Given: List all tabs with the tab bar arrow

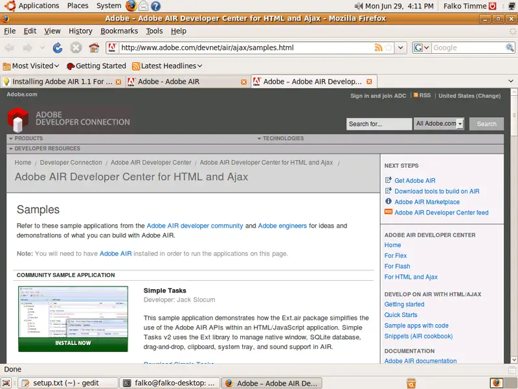Looking at the screenshot, I should pyautogui.click(x=511, y=81).
